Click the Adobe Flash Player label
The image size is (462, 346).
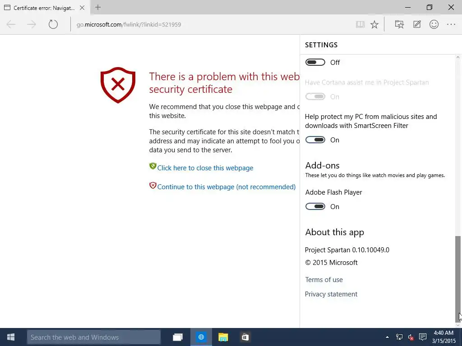[x=333, y=192]
